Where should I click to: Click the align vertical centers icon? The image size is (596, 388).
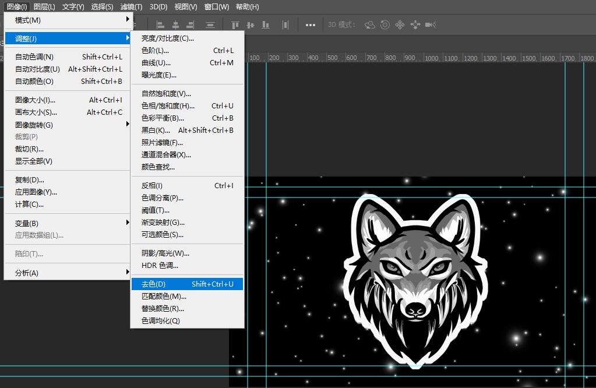click(251, 25)
